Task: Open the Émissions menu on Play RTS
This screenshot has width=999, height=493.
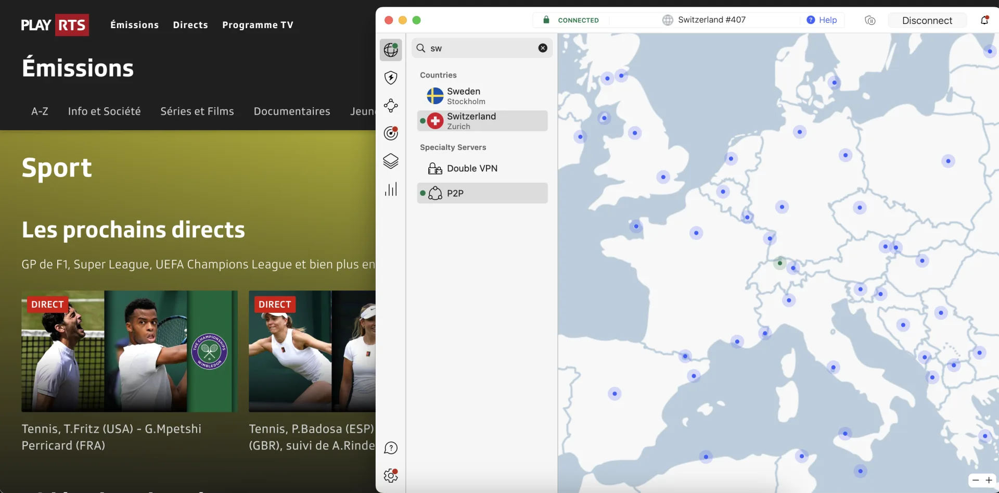Action: (134, 24)
